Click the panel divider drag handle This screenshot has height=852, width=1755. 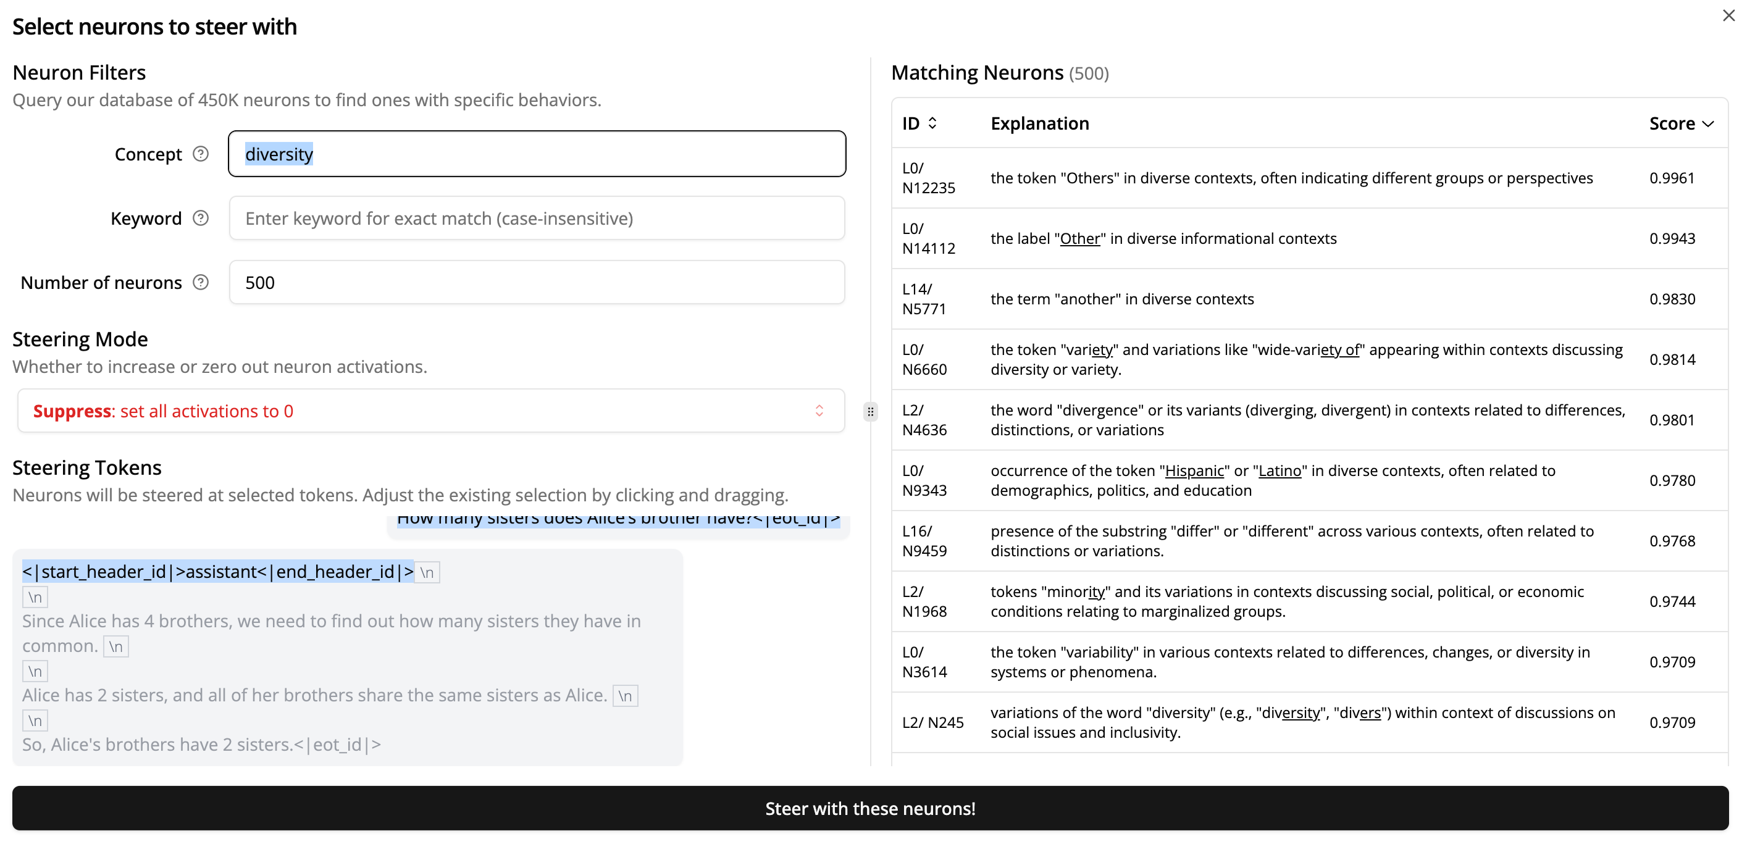870,411
